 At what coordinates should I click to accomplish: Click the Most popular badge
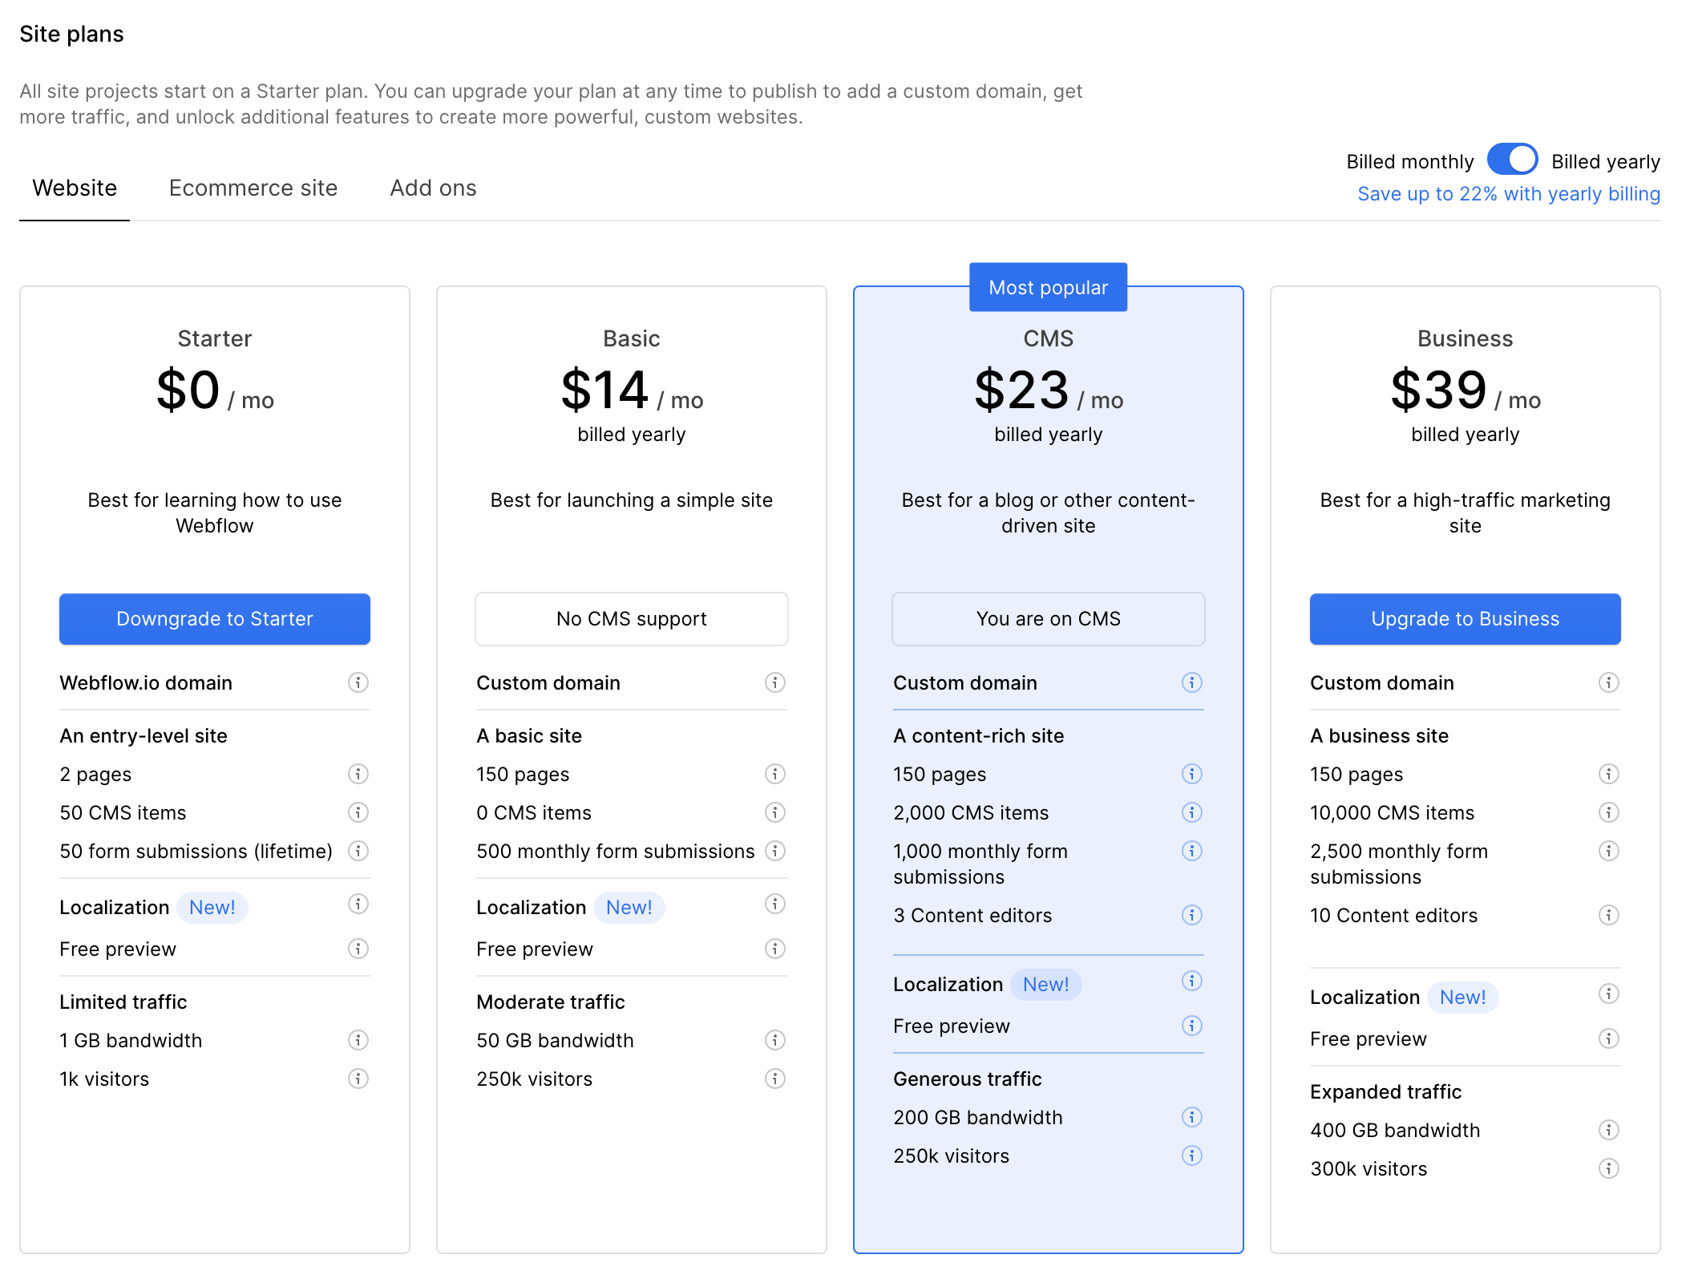coord(1049,287)
